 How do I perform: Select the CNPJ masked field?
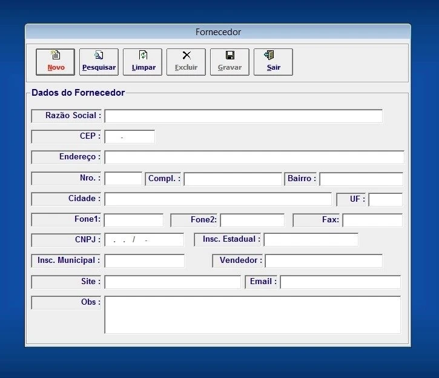point(144,240)
